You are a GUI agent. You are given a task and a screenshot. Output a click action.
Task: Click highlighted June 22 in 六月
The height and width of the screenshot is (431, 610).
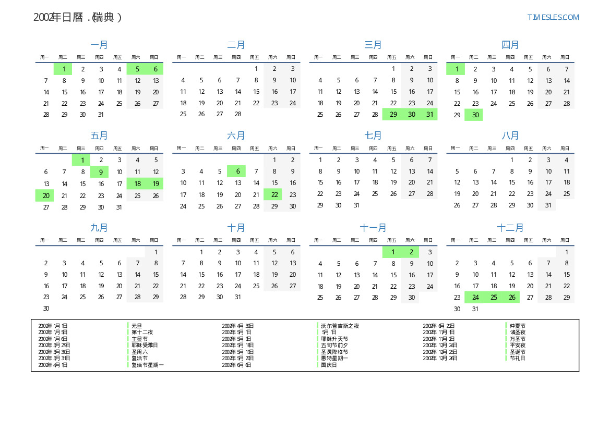pos(274,194)
